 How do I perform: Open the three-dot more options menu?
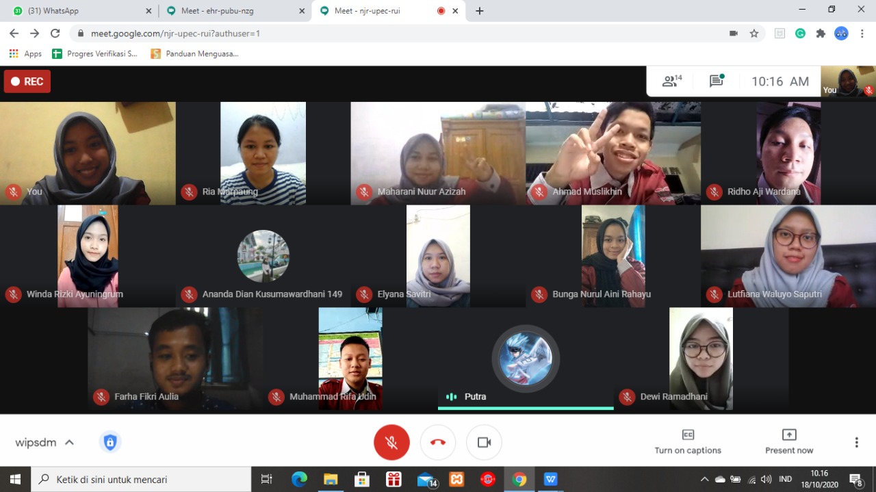click(x=856, y=443)
